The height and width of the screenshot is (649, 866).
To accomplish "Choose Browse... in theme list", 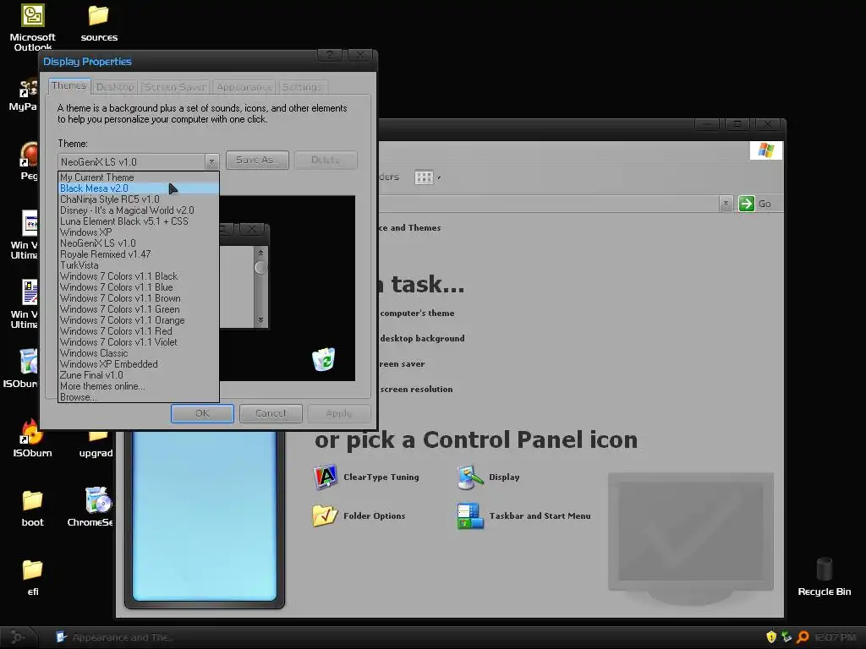I will tap(139, 397).
